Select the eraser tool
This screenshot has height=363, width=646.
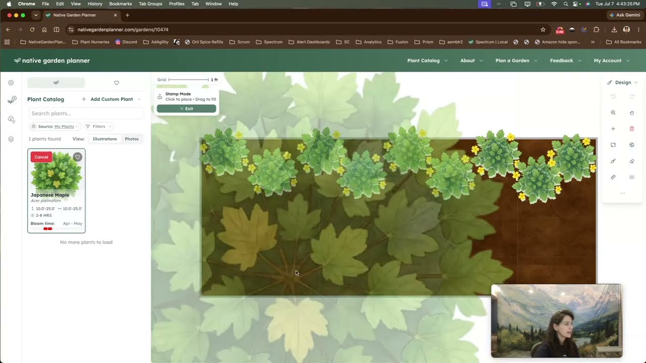point(632,161)
